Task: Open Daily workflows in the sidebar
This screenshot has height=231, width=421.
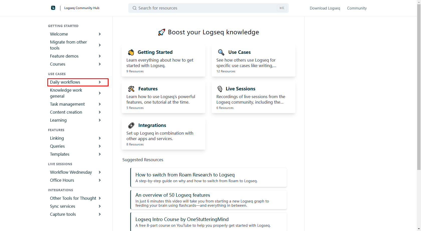Action: (x=65, y=82)
